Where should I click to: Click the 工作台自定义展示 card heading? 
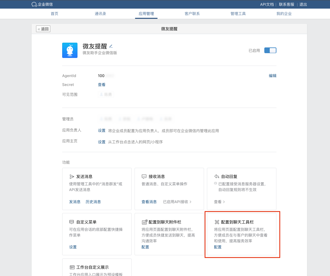coord(92,267)
